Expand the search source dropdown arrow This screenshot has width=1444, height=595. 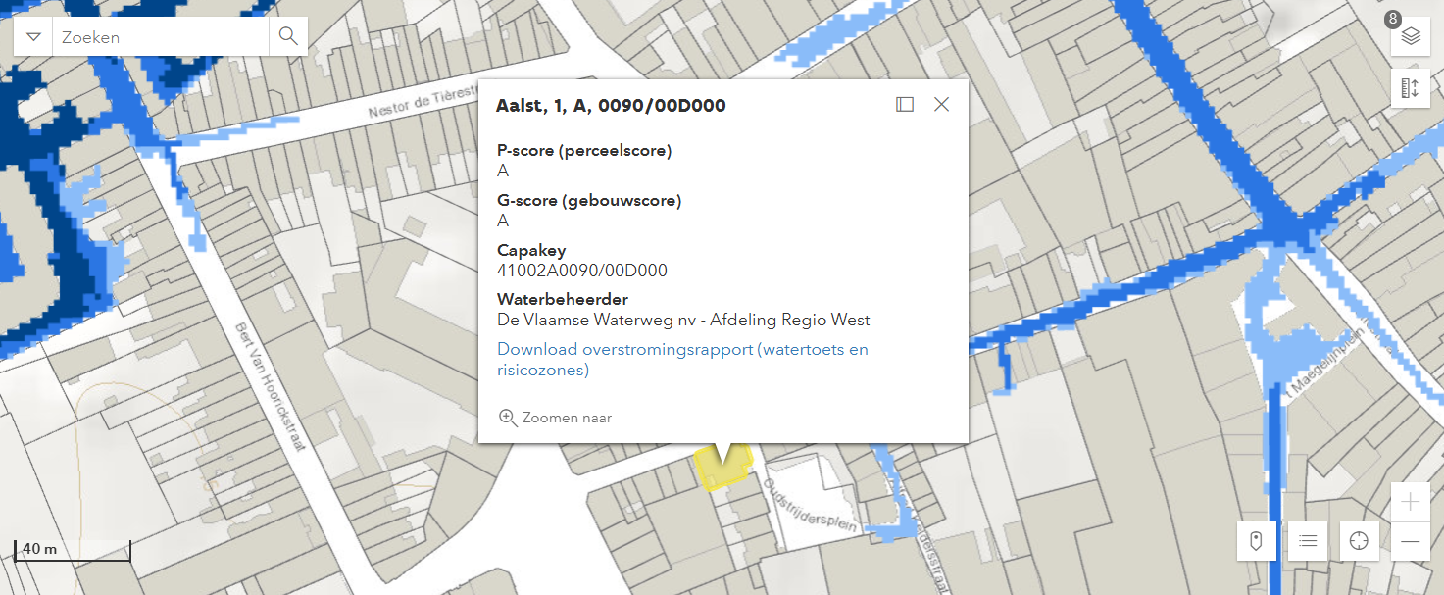(34, 37)
